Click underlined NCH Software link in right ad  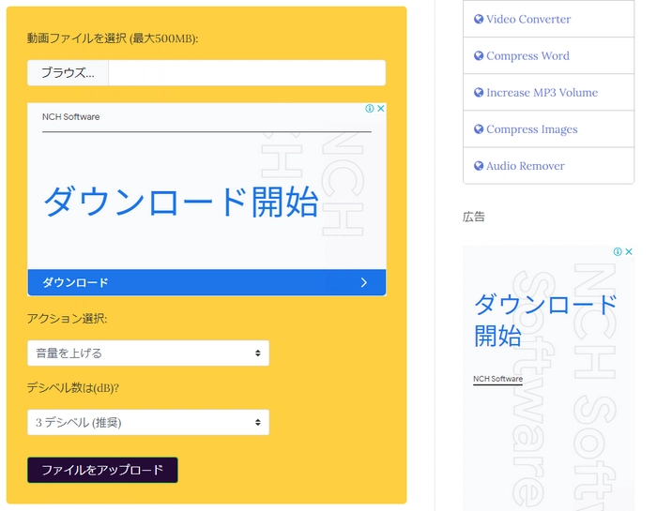click(497, 379)
